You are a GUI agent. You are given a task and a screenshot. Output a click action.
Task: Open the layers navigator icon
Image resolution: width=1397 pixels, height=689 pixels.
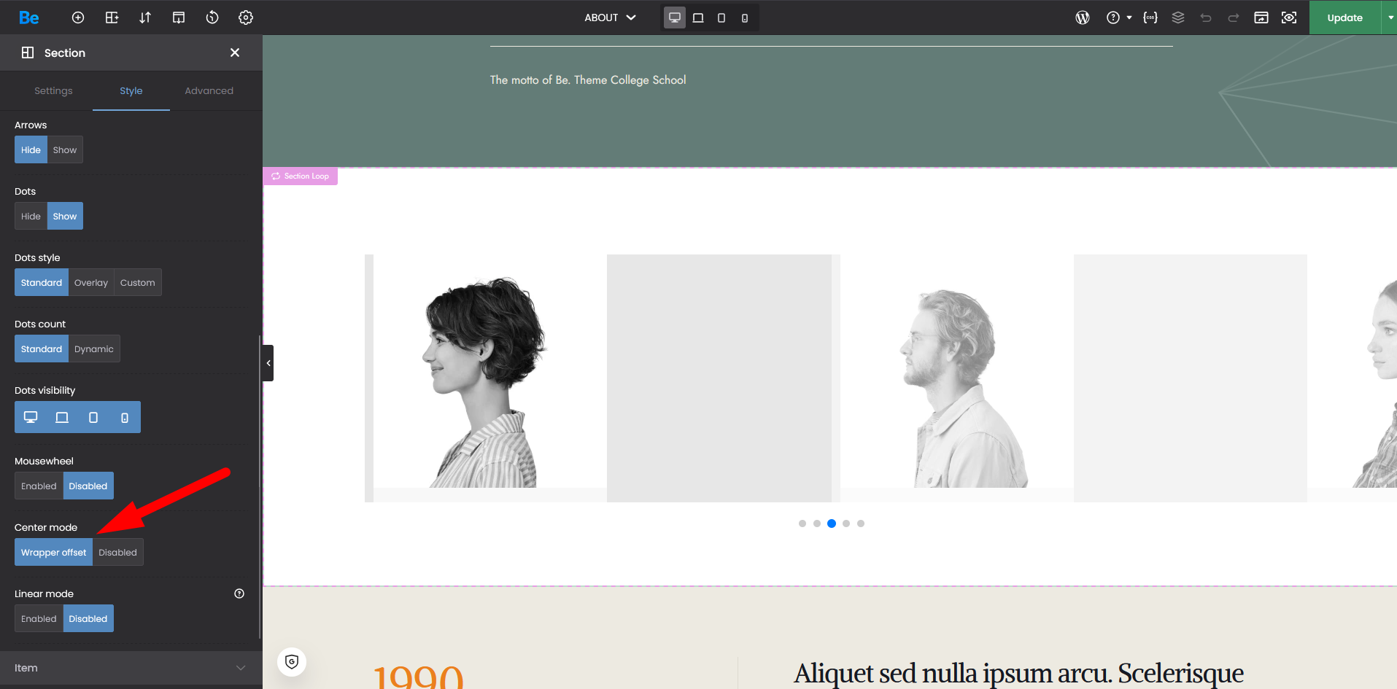[x=1178, y=17]
